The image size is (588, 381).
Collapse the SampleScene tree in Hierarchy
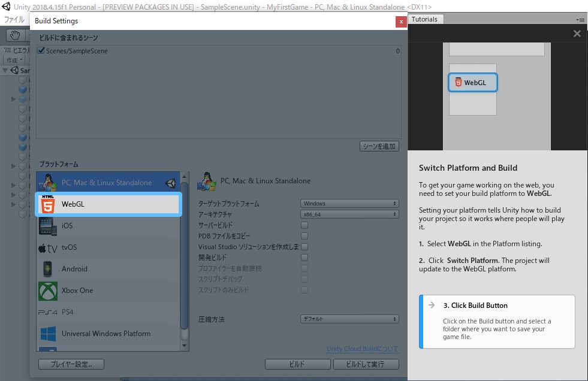point(5,71)
